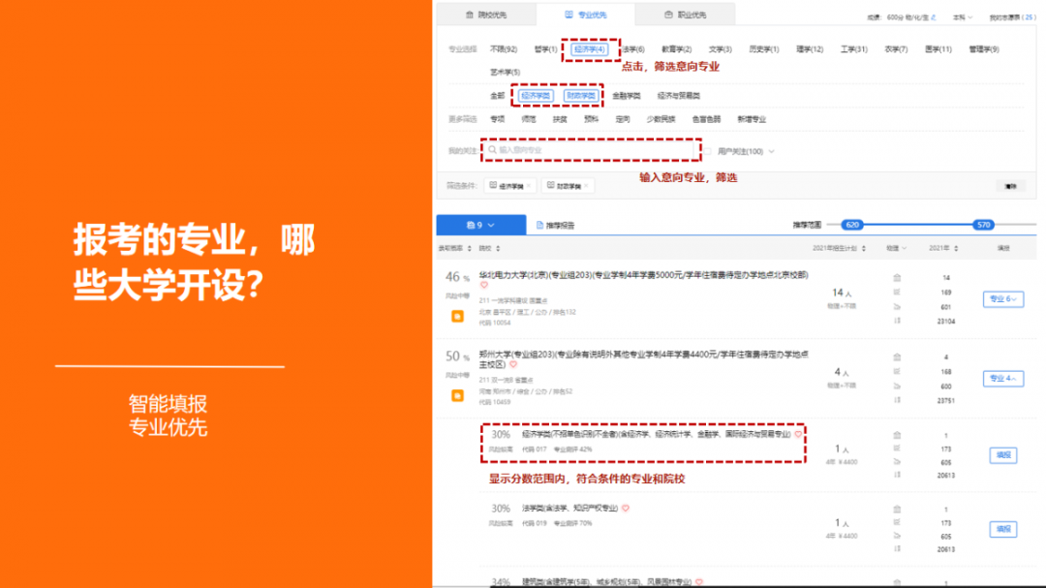Toggle the 经济学(4) category filter
Viewport: 1046px width, 588px height.
click(589, 49)
